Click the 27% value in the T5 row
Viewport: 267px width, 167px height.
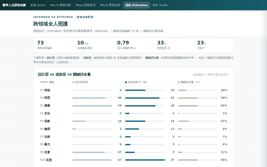coord(224,121)
